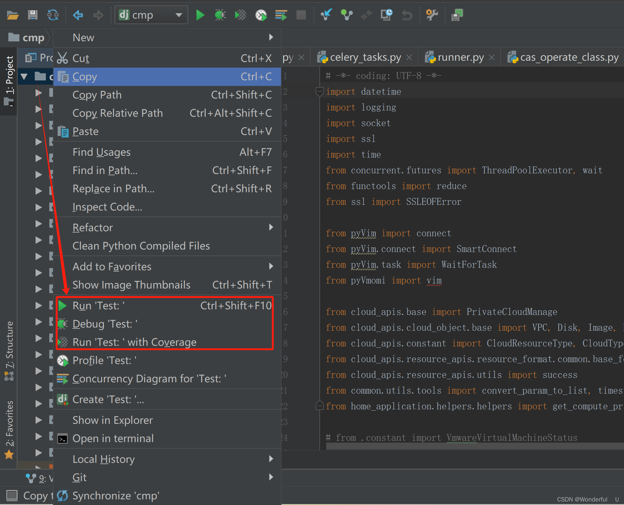Screen dimensions: 624x505
Task: Select Find Usages
Action: (167, 152)
